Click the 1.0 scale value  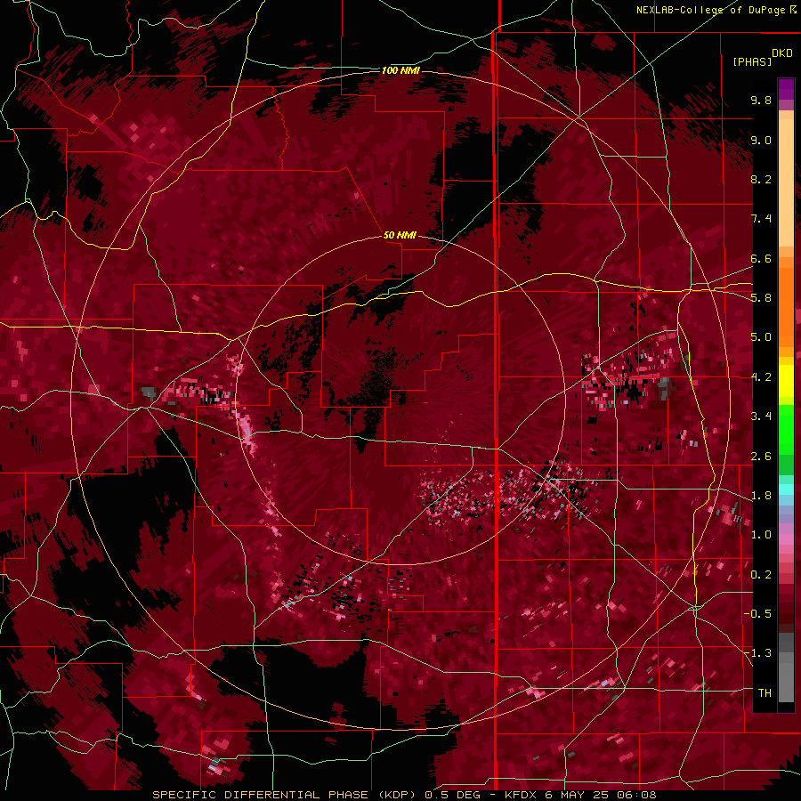point(761,535)
